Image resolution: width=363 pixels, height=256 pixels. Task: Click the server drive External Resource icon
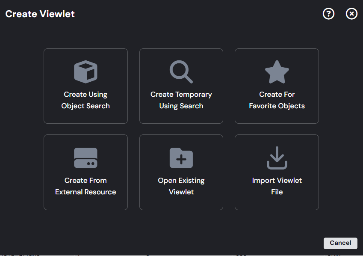click(86, 158)
